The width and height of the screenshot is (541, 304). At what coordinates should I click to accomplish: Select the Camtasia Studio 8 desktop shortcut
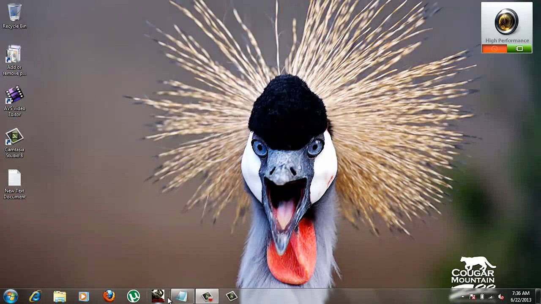click(x=14, y=143)
